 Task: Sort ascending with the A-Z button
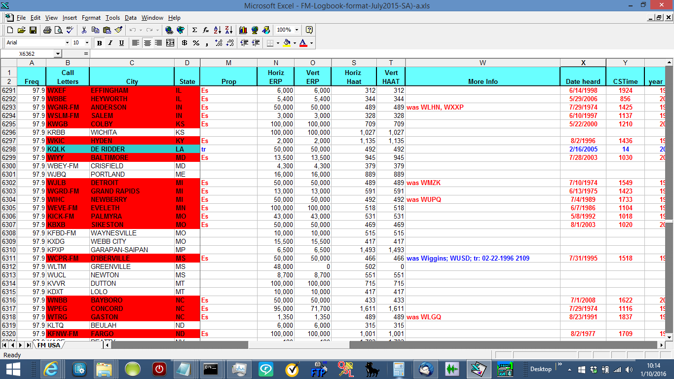click(218, 30)
